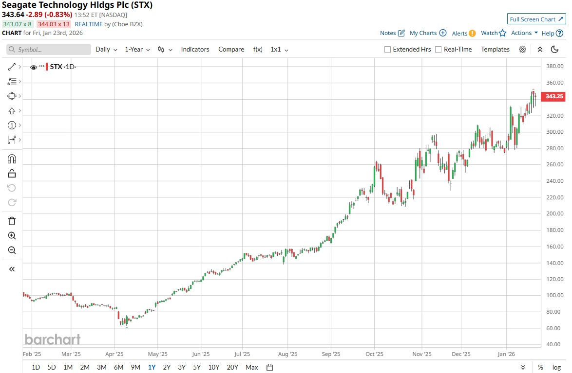Image resolution: width=572 pixels, height=373 pixels.
Task: Select the 2M time range
Action: pos(85,368)
